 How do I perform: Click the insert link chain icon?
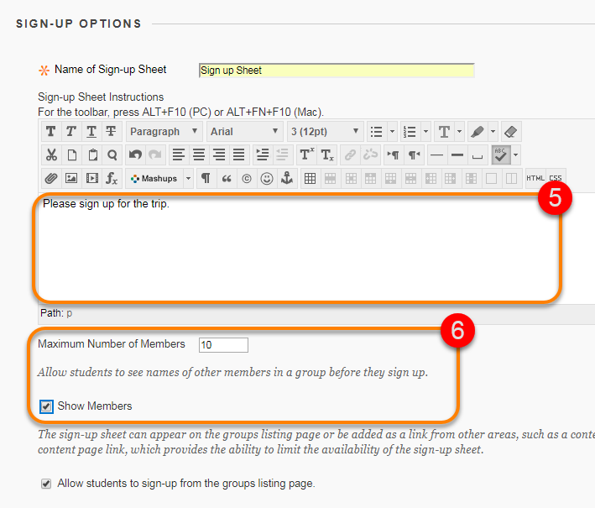350,154
